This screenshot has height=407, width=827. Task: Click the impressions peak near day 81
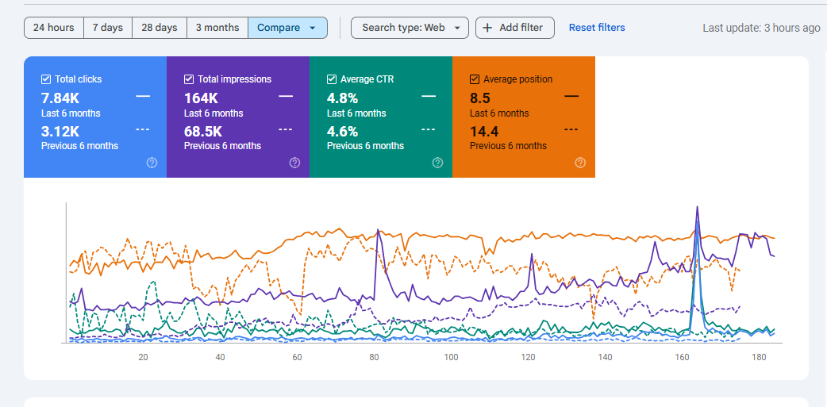[378, 230]
